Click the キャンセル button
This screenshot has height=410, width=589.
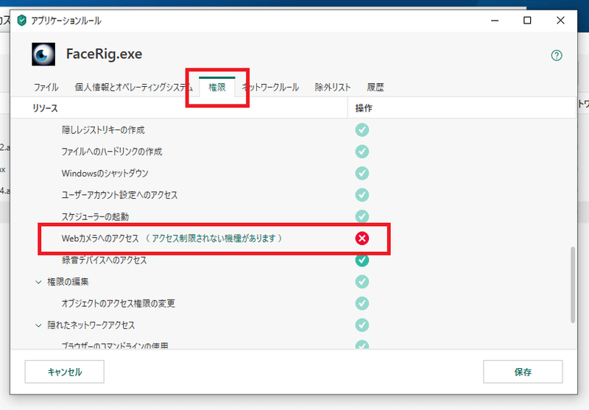65,372
